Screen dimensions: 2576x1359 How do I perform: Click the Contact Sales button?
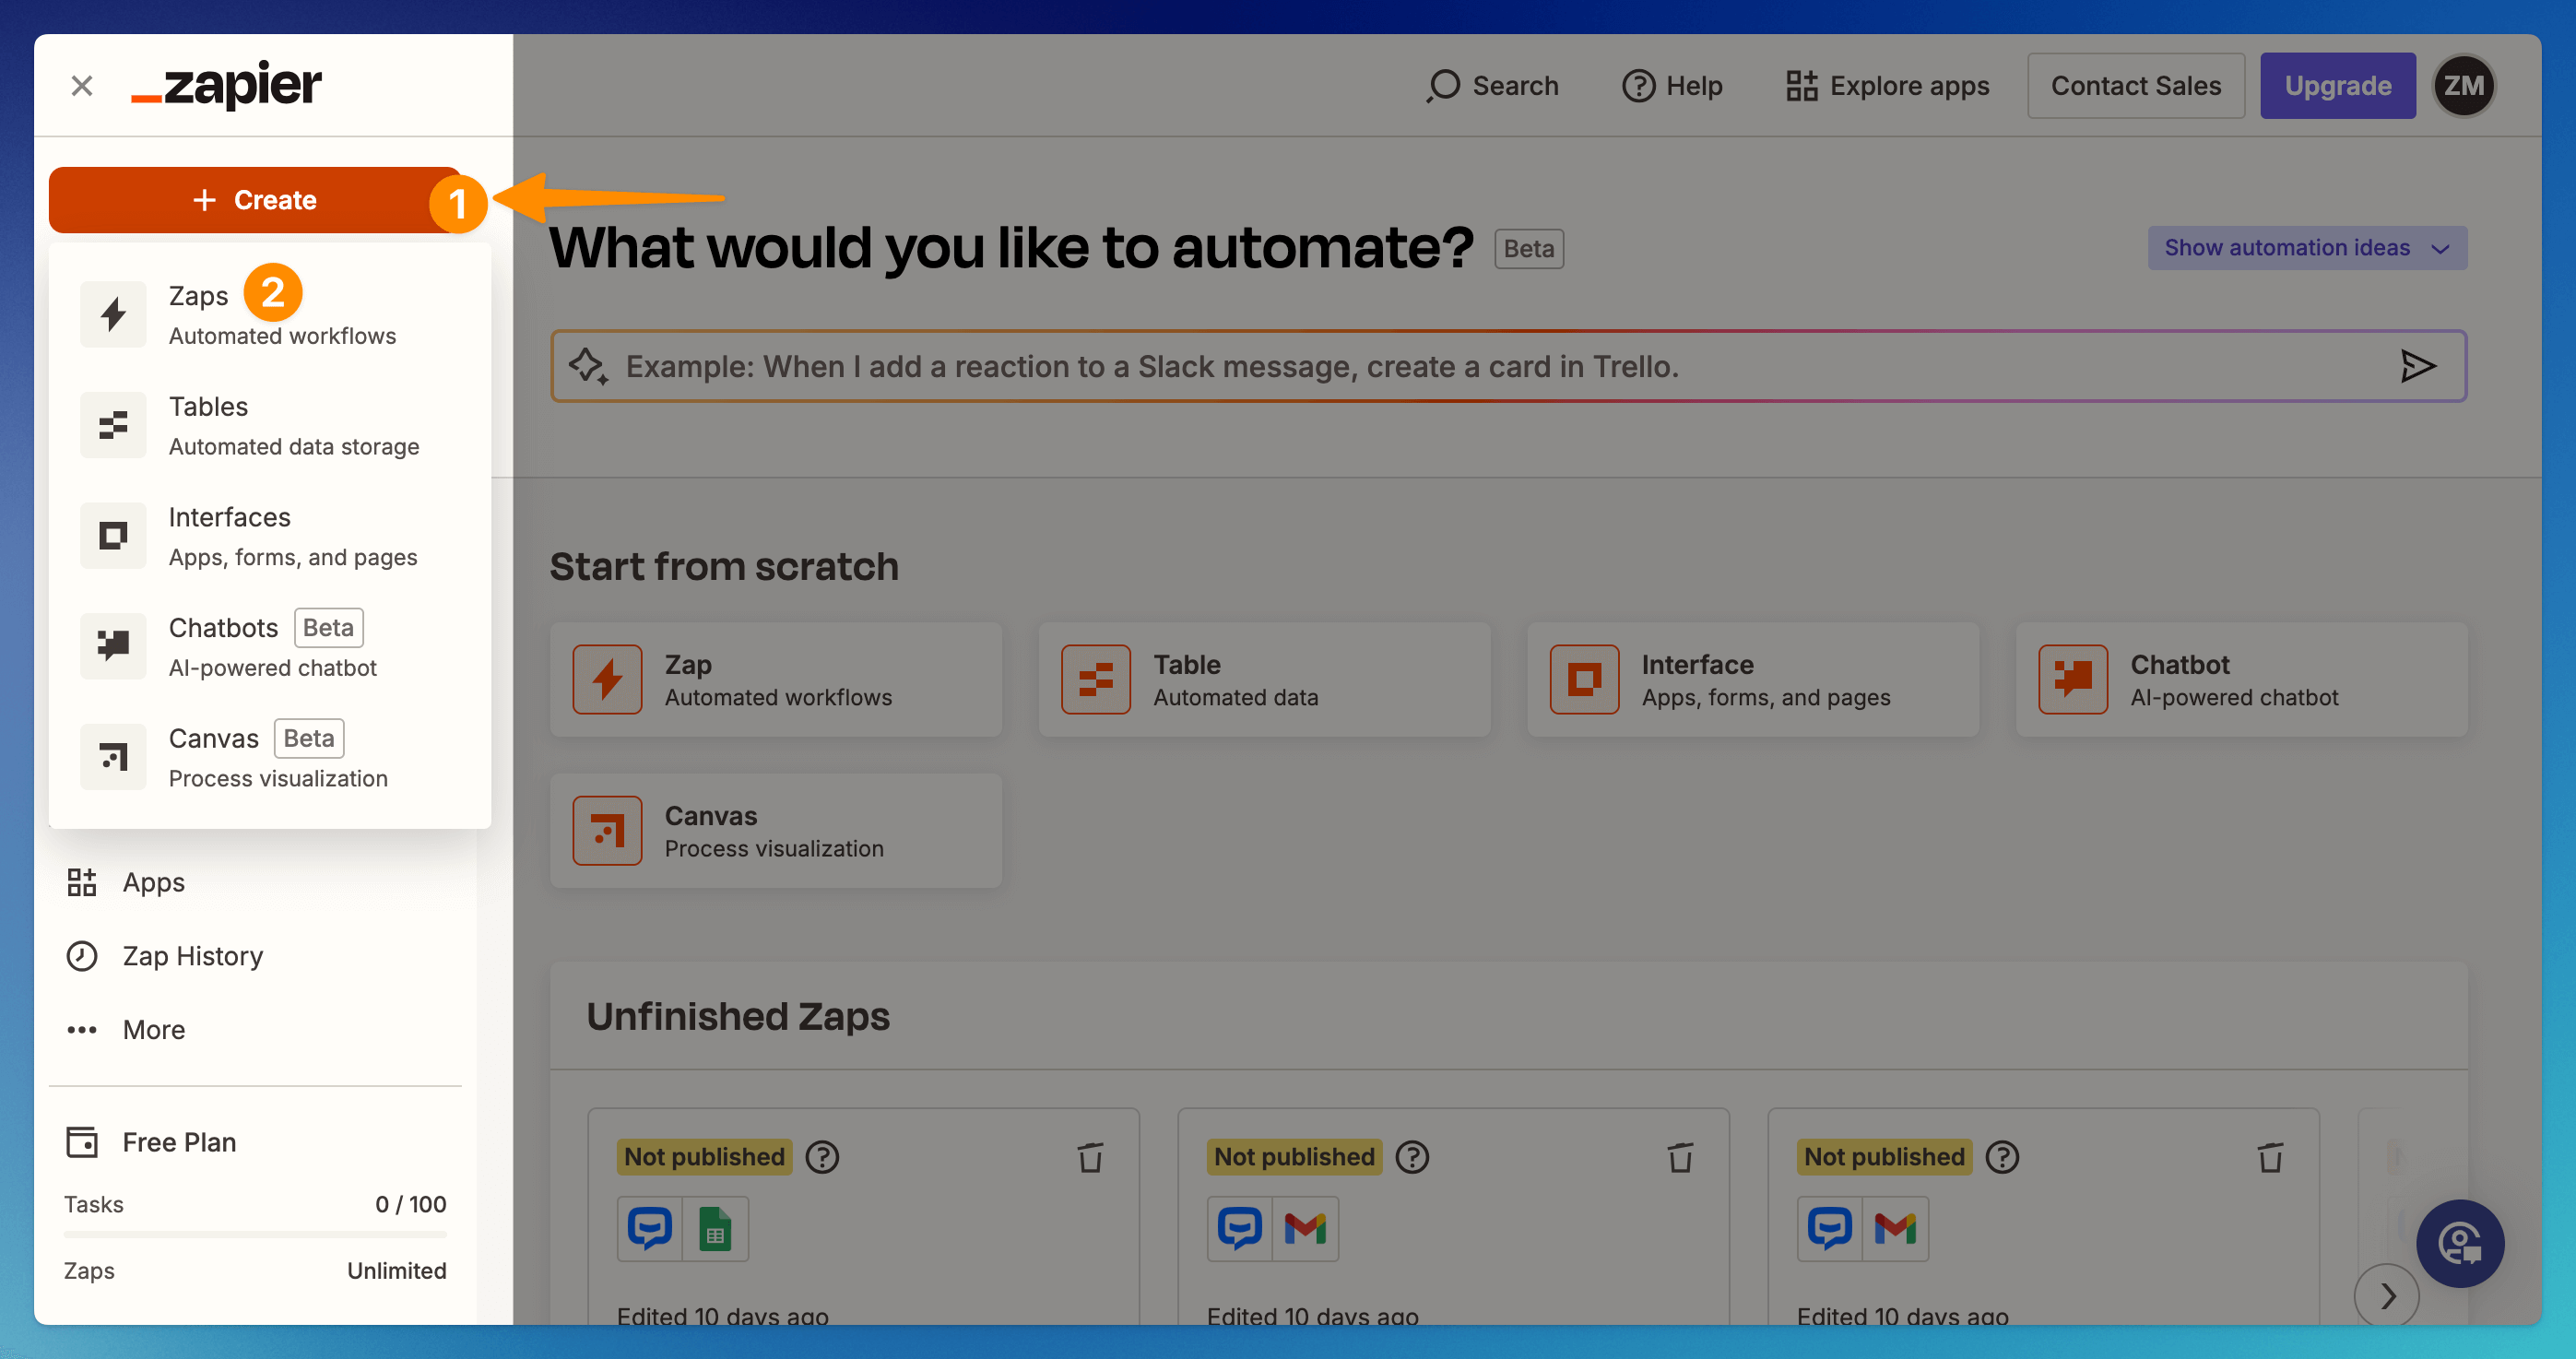point(2135,86)
